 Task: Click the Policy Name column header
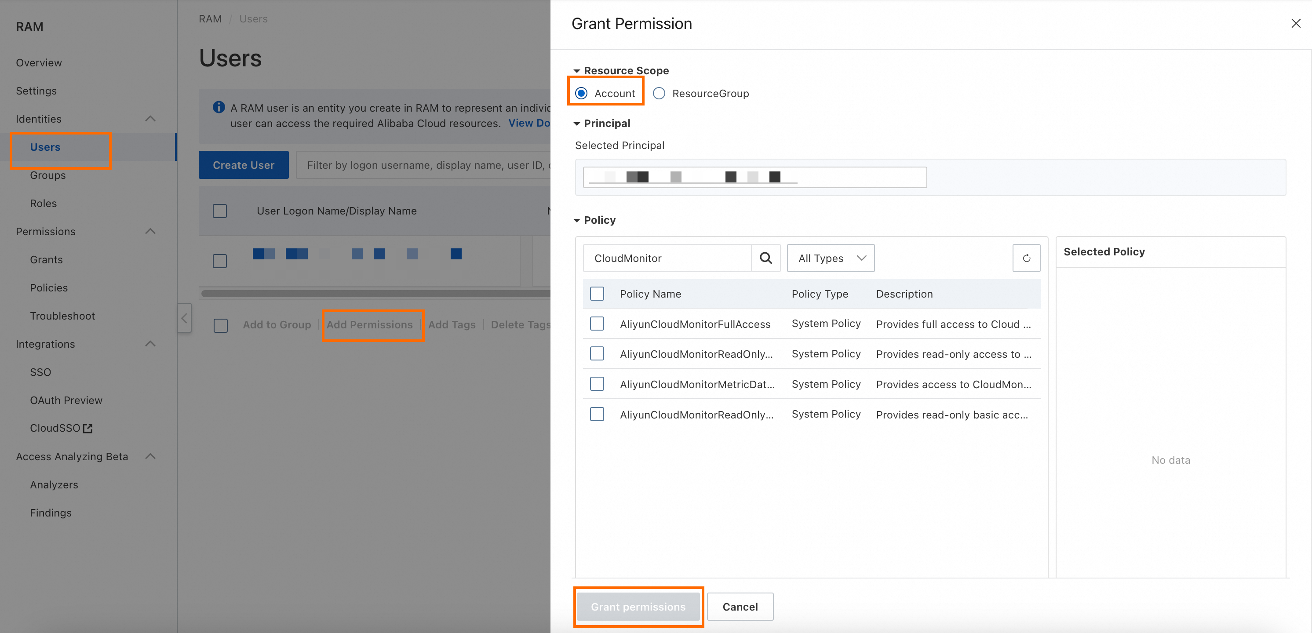650,294
